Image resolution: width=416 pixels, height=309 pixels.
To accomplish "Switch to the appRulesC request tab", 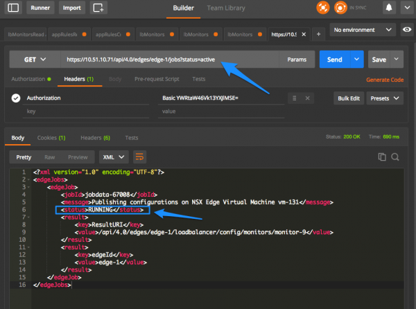I will (x=112, y=35).
